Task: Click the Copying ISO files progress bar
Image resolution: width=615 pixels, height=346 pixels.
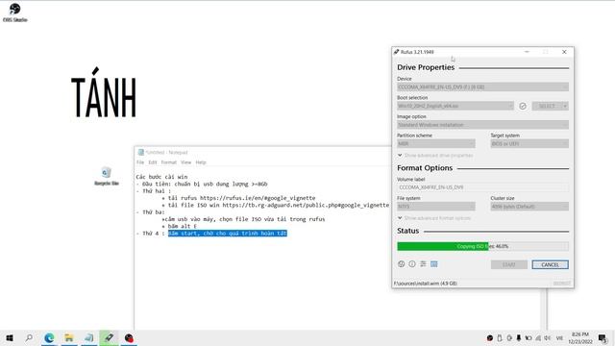Action: 482,246
